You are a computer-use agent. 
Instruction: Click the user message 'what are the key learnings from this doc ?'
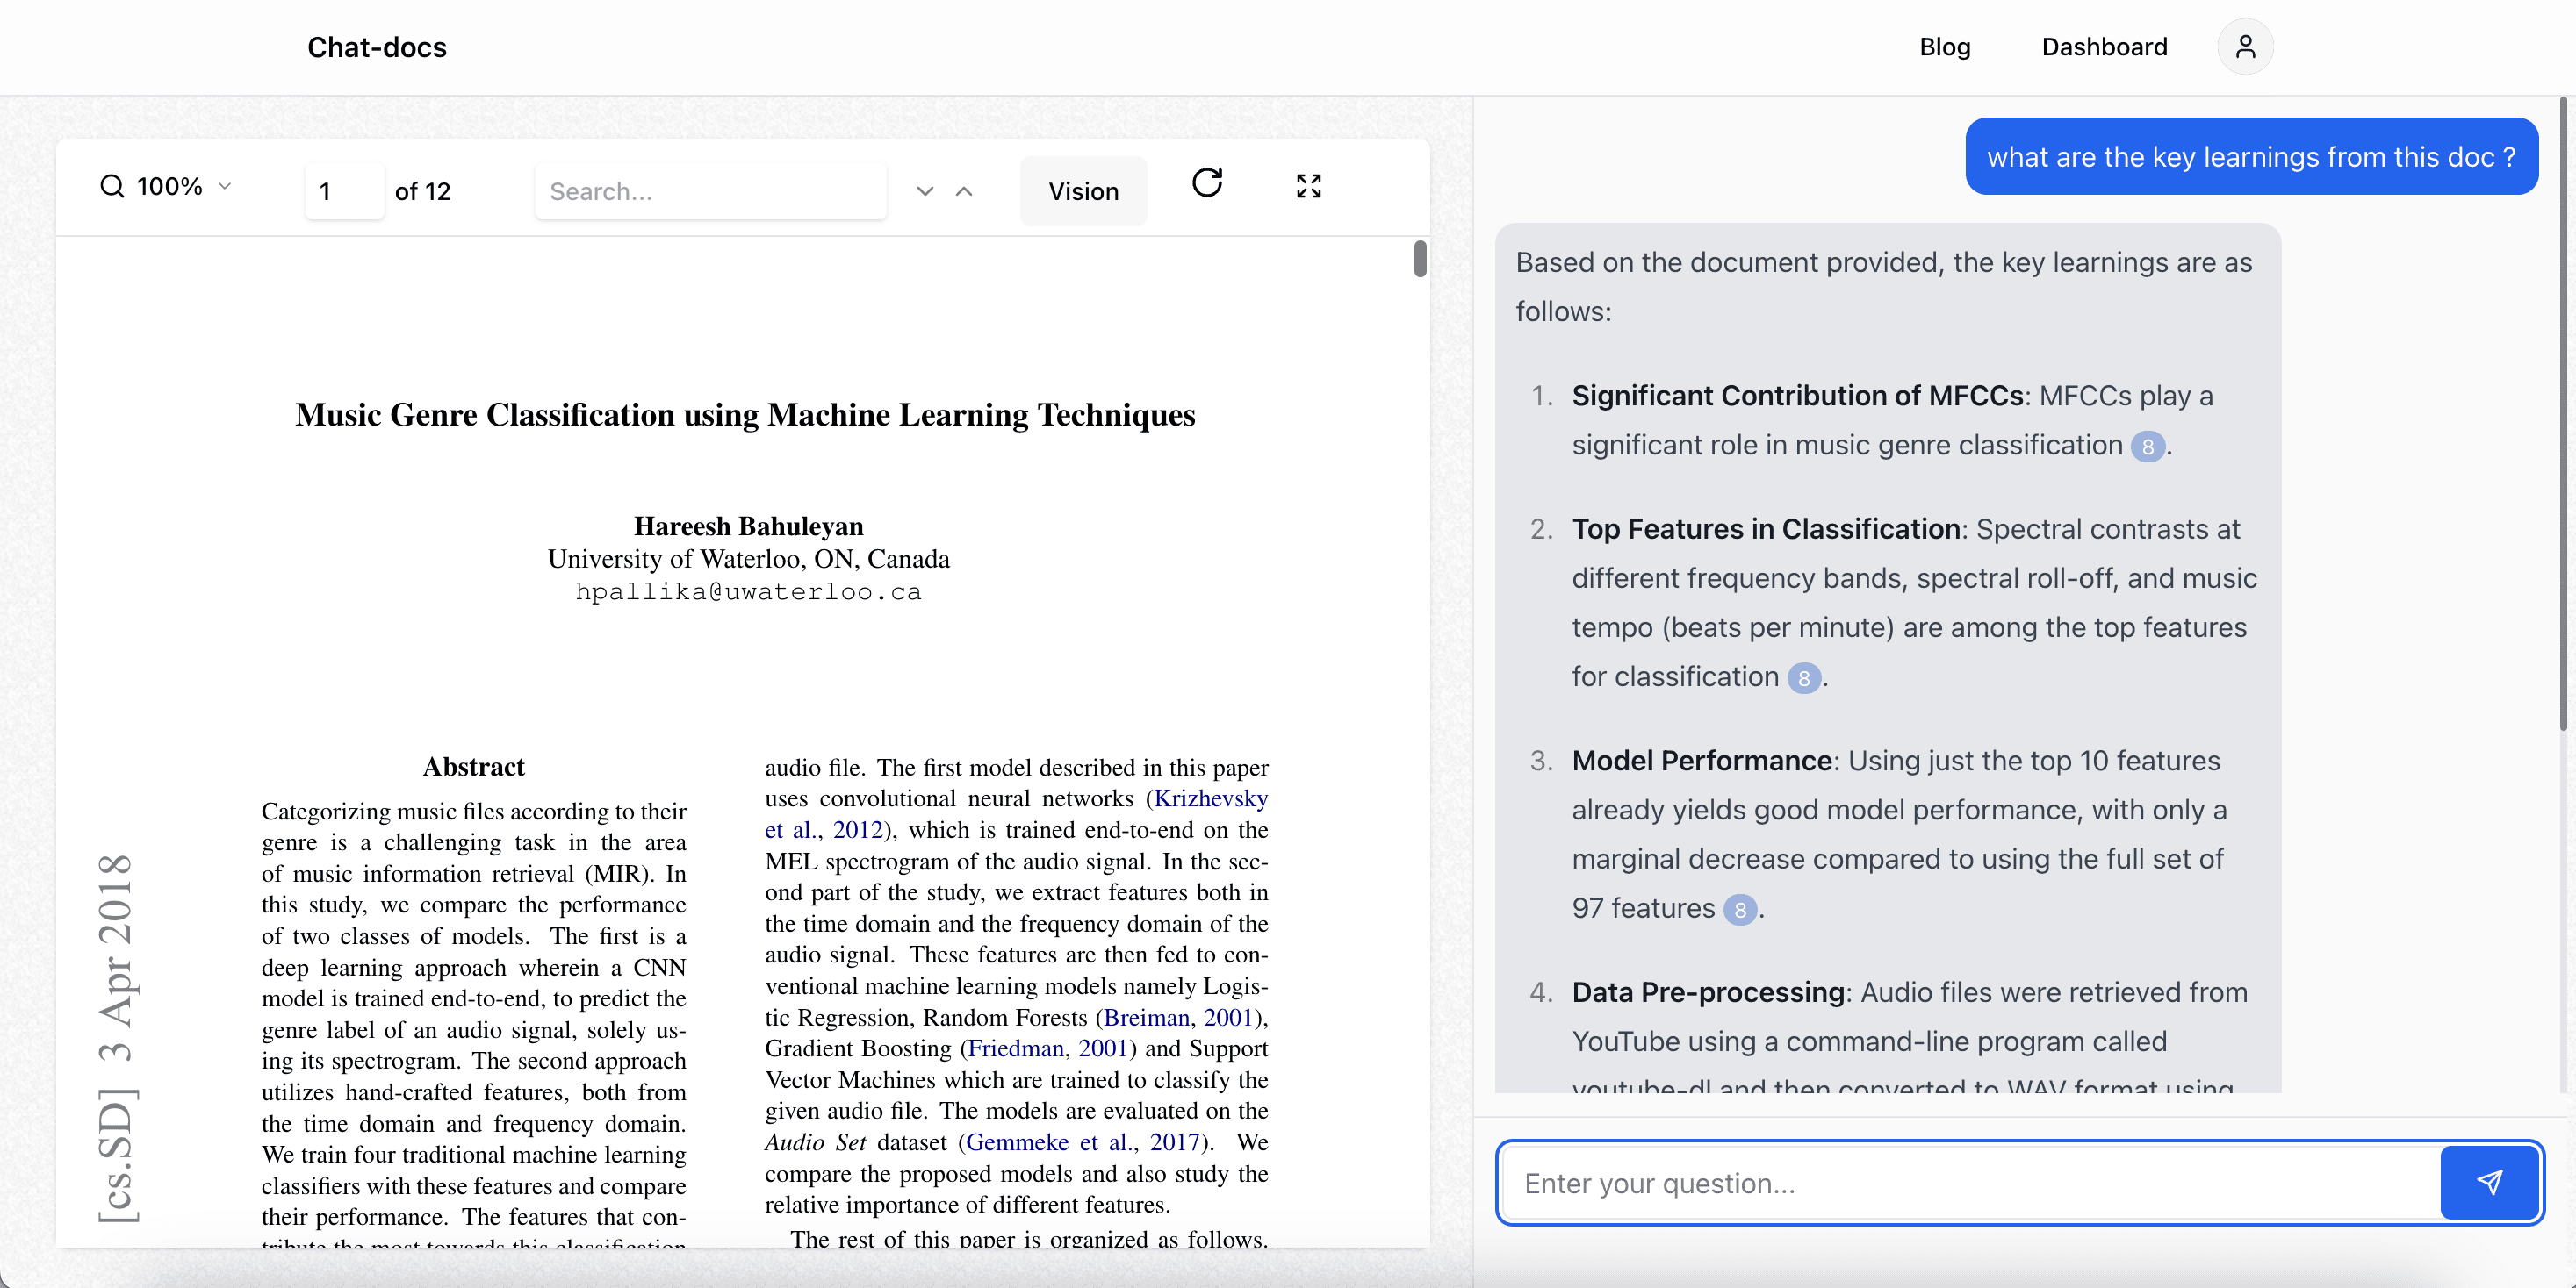tap(2251, 157)
